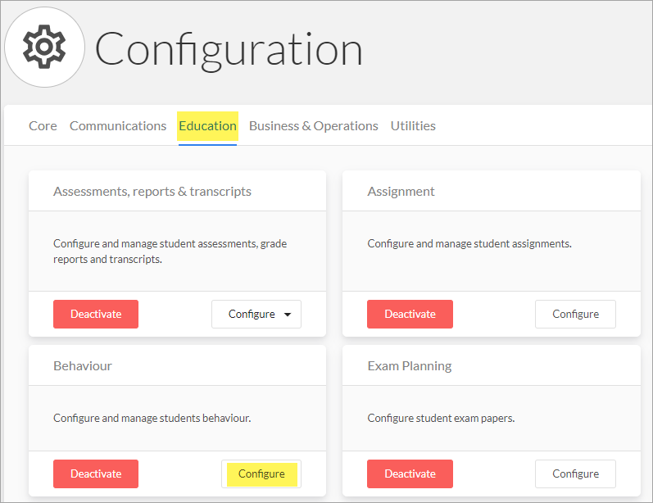
Task: Deactivate the Assignment module
Action: click(x=410, y=314)
